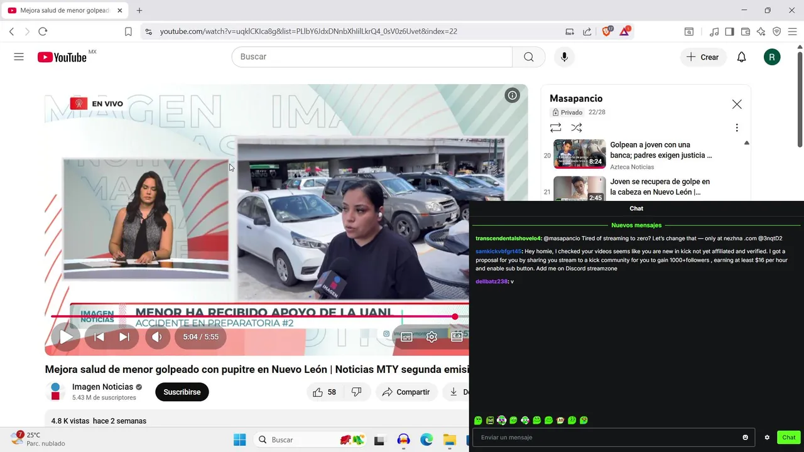Screen dimensions: 804x452
Task: Share this page via address bar icon
Action: [x=587, y=31]
